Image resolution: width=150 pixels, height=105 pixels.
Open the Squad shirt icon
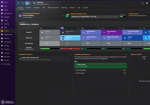(x=2, y=10)
